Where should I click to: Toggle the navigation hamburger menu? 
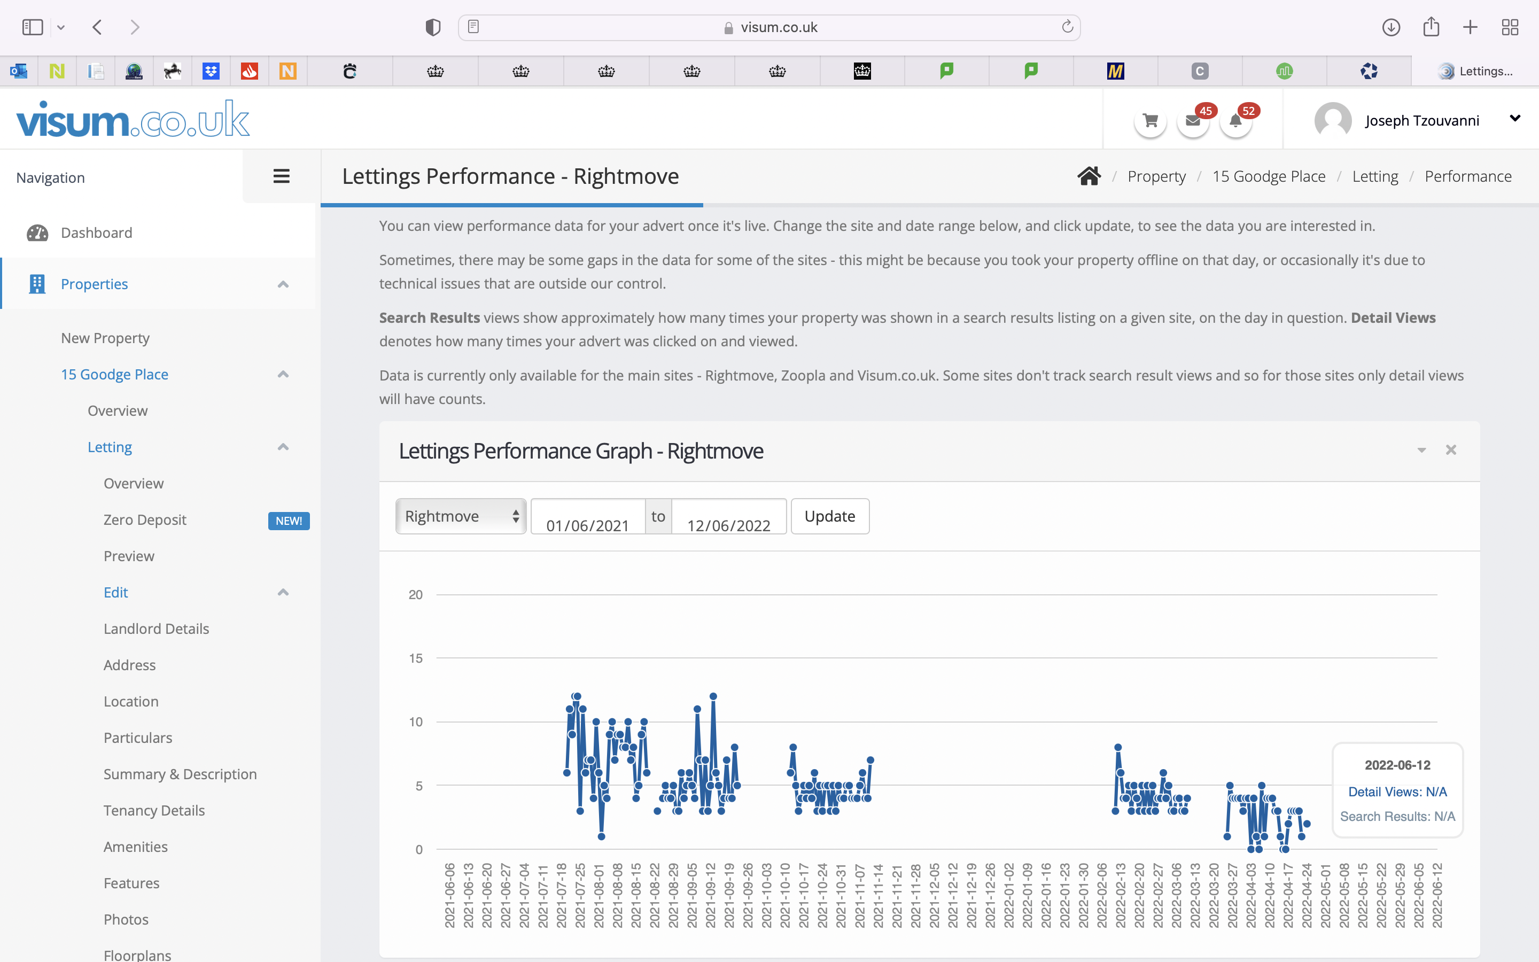(x=281, y=176)
